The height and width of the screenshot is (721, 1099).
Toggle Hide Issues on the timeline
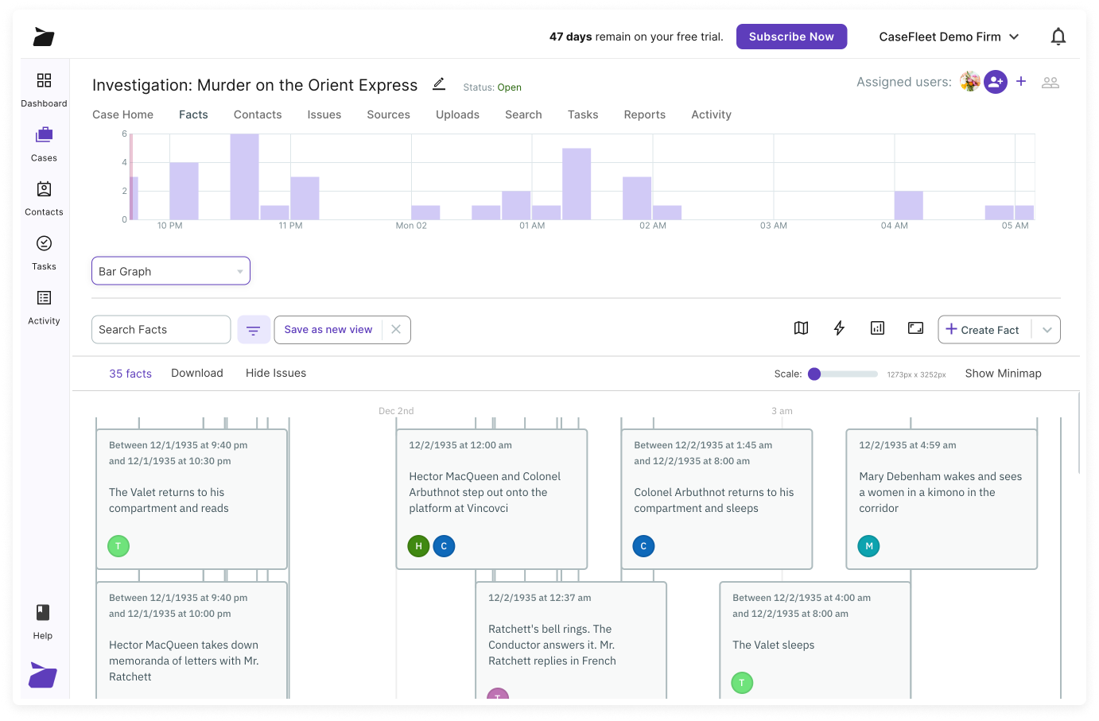click(276, 373)
